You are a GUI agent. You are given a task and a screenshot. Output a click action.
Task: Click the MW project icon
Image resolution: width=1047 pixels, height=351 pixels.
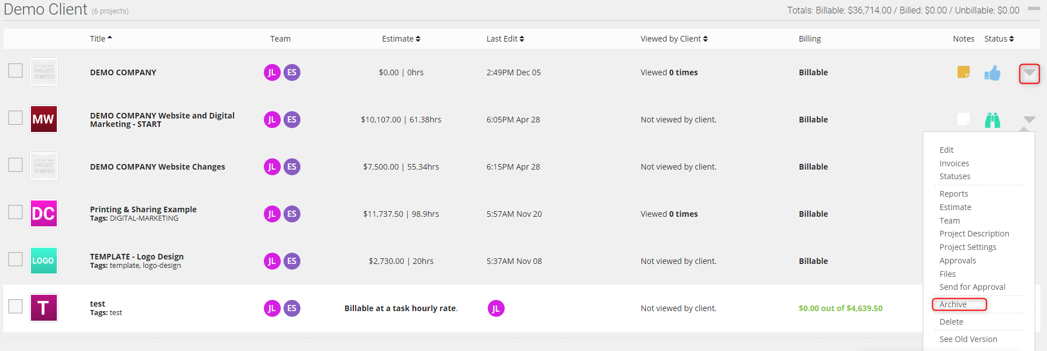(x=43, y=119)
